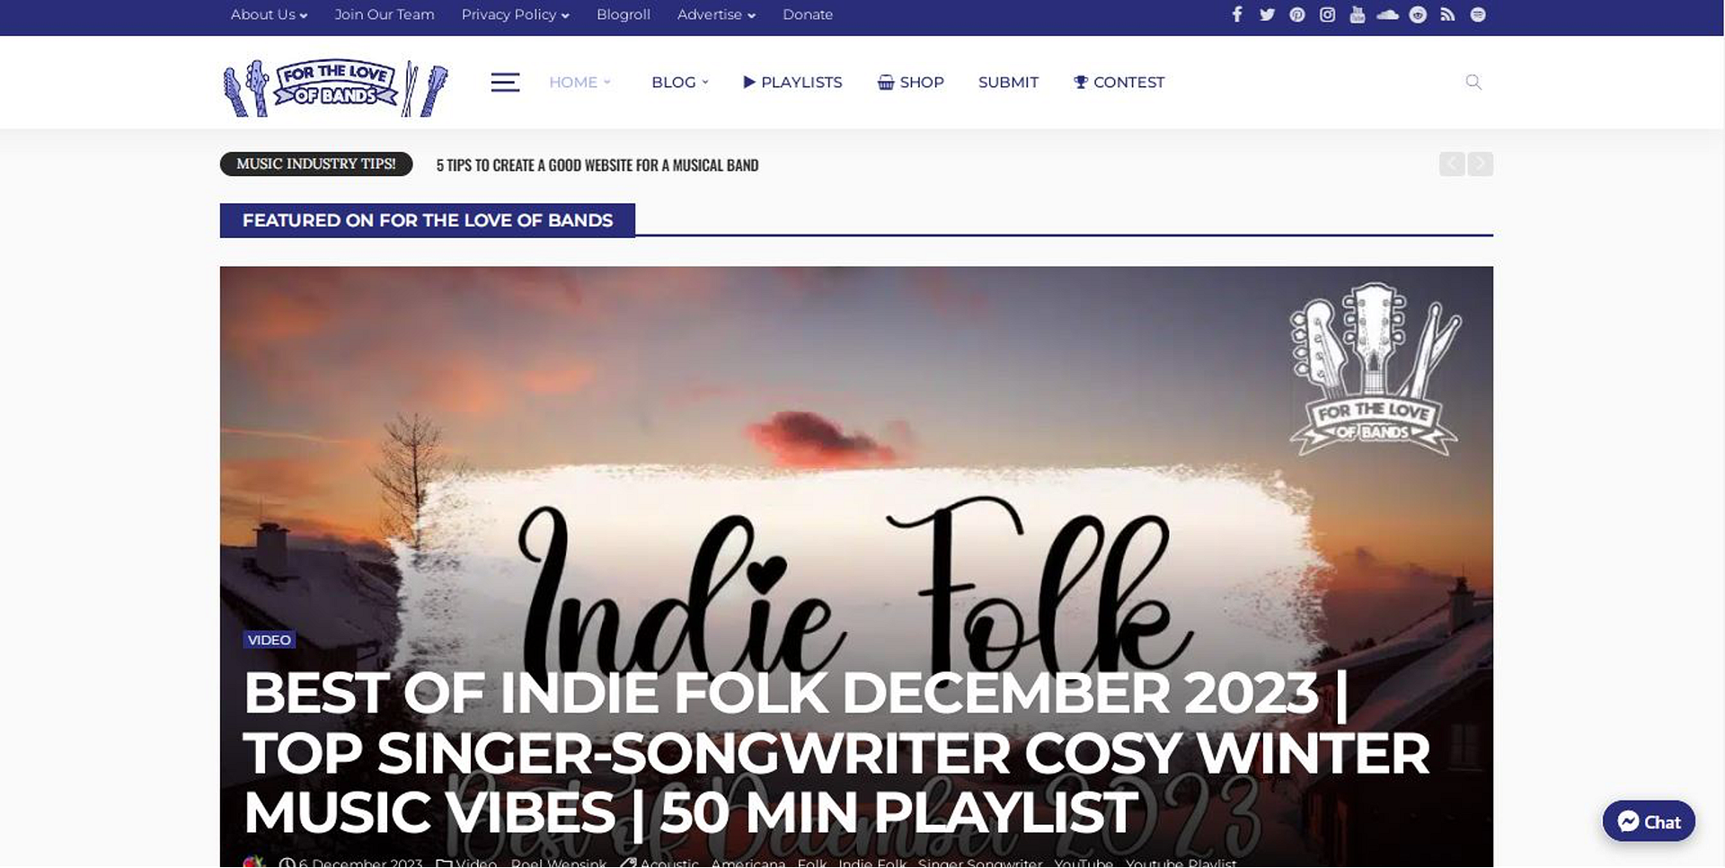This screenshot has width=1725, height=868.
Task: Show next music industry tip arrow
Action: (1481, 164)
